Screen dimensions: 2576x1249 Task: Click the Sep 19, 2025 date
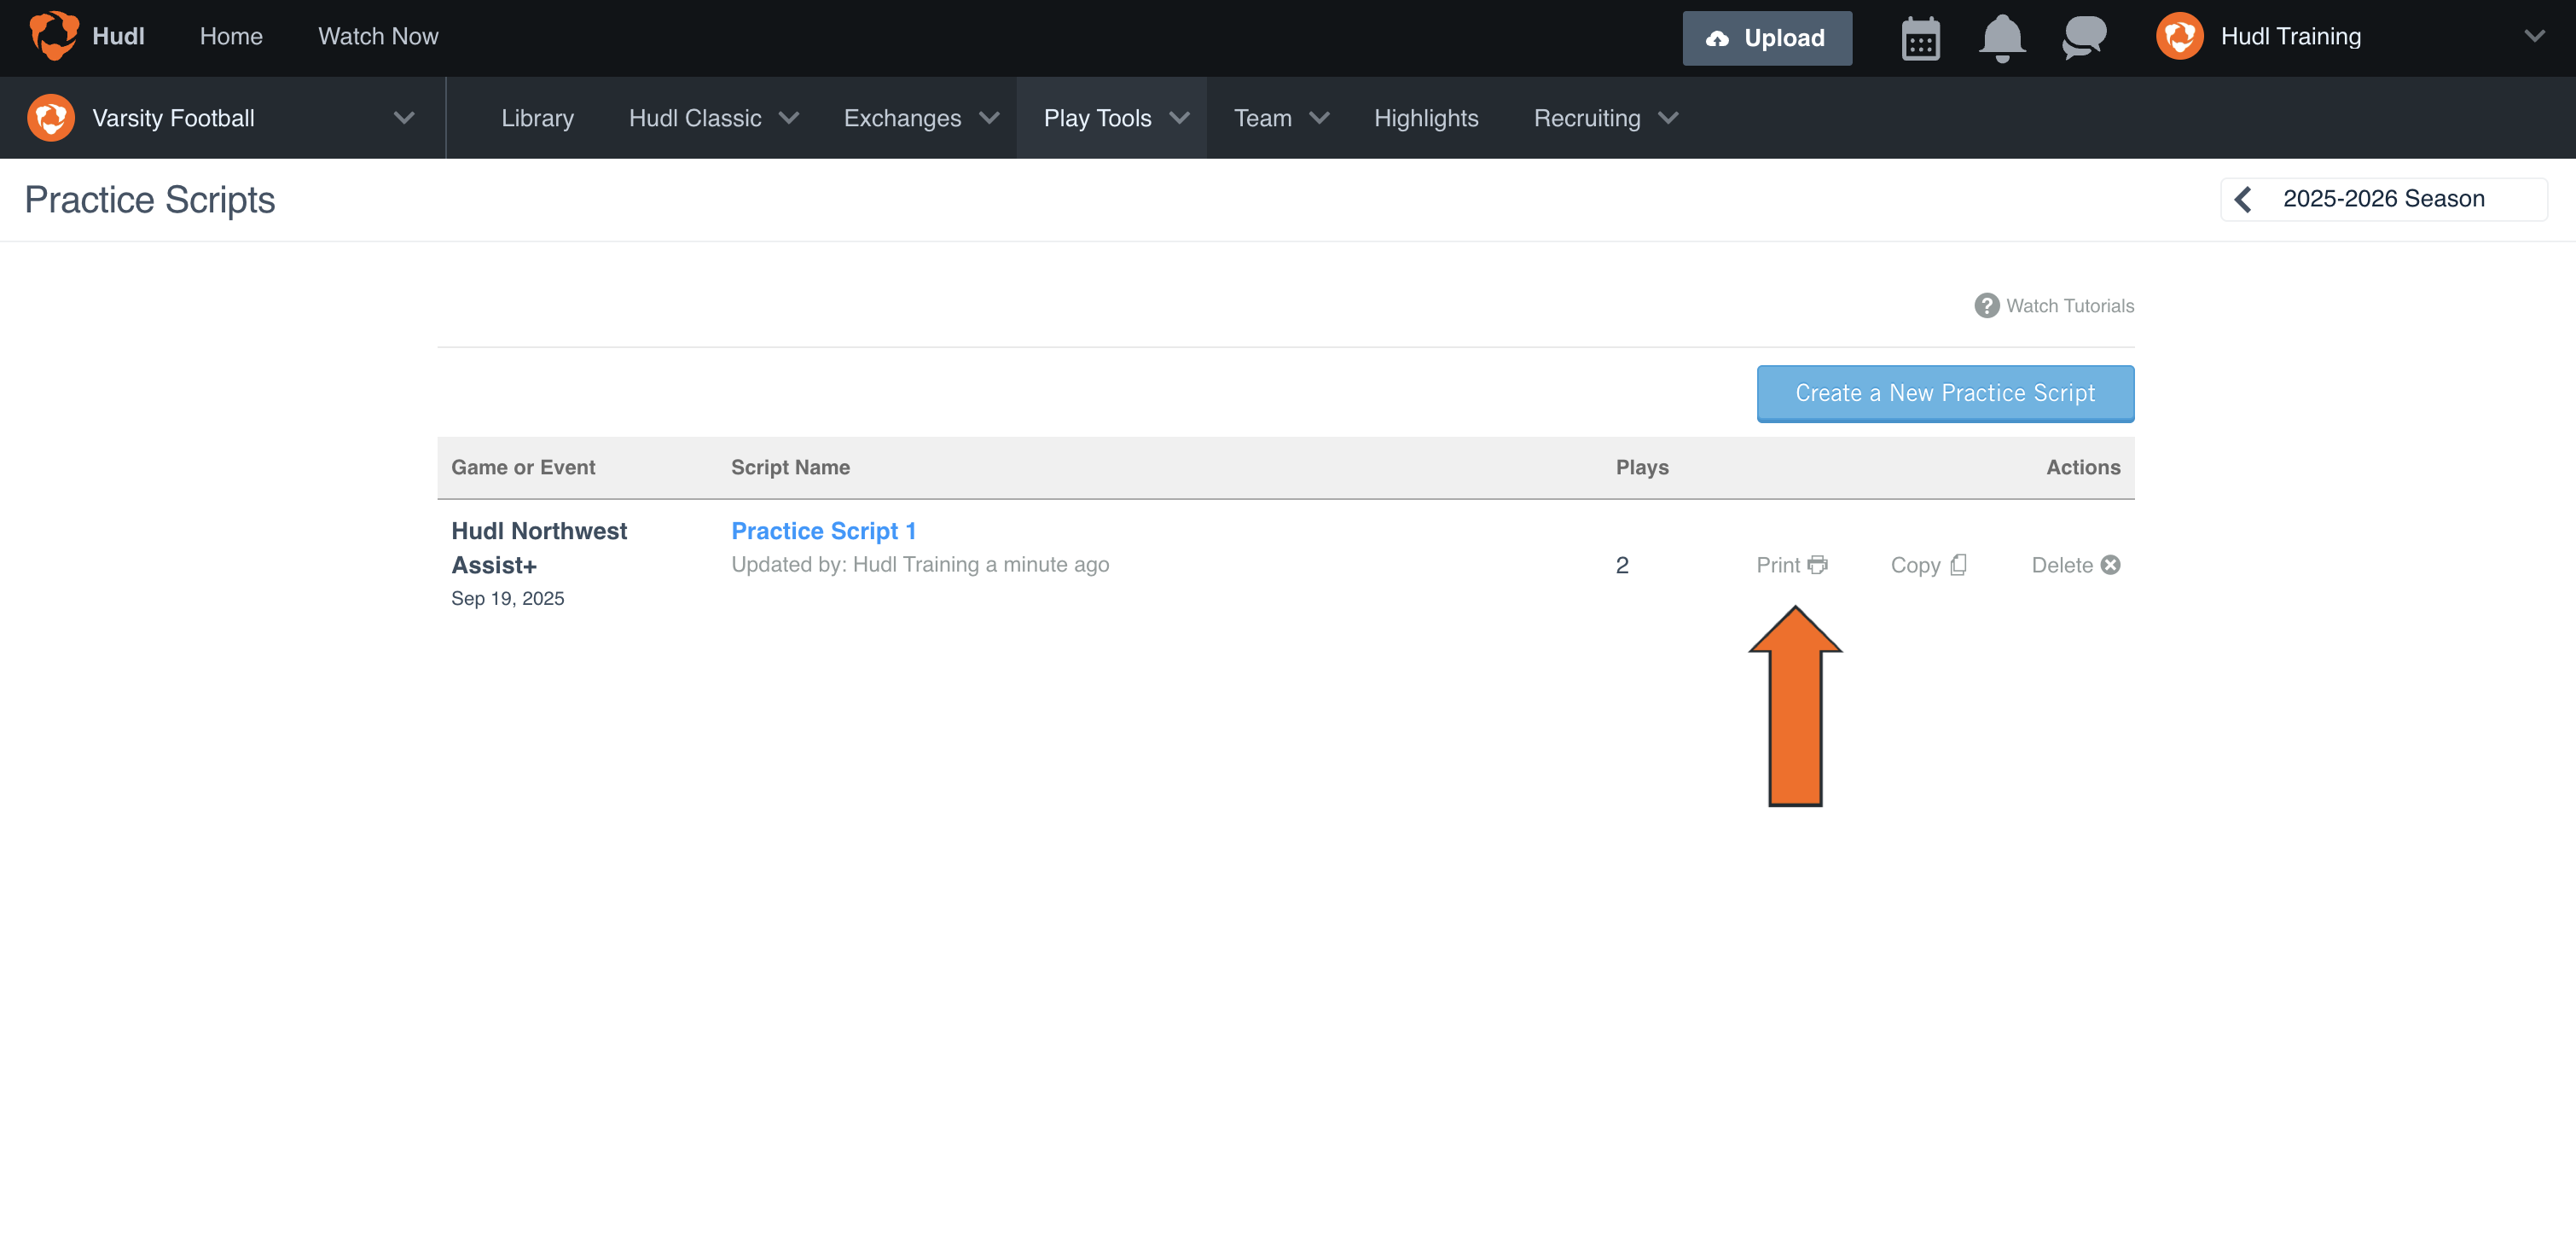point(507,598)
